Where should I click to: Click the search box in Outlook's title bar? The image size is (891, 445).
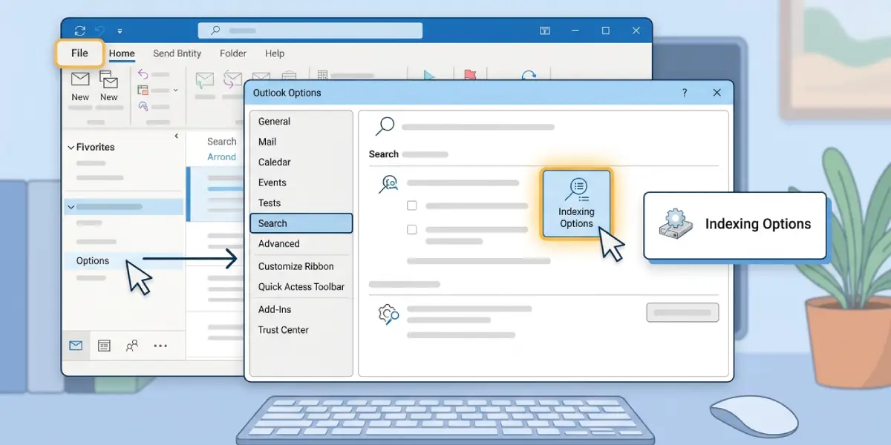pos(310,30)
